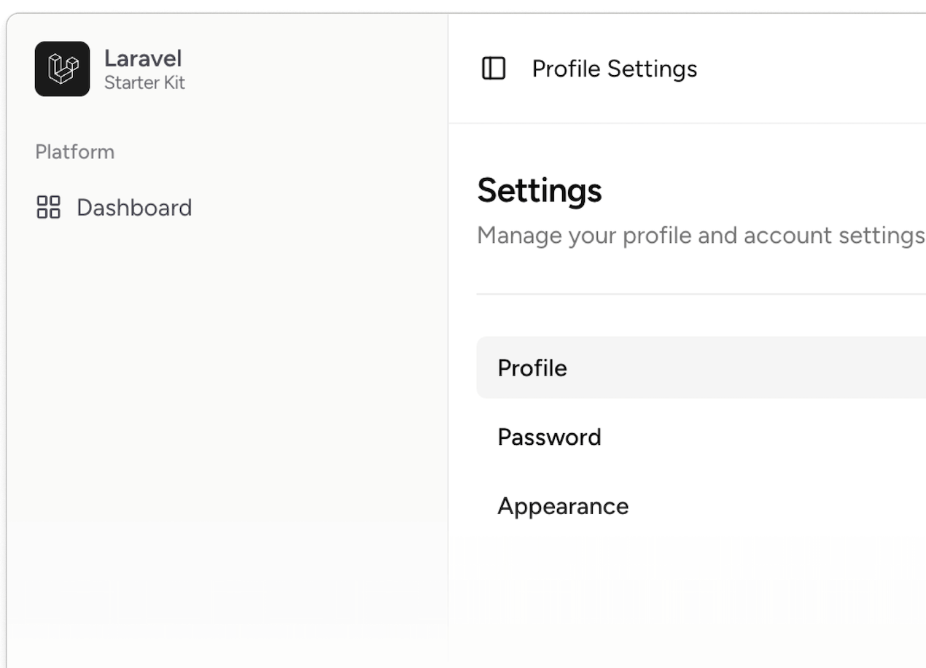Collapse the navigation using the sidebar toggle icon
This screenshot has width=926, height=668.
[x=494, y=69]
